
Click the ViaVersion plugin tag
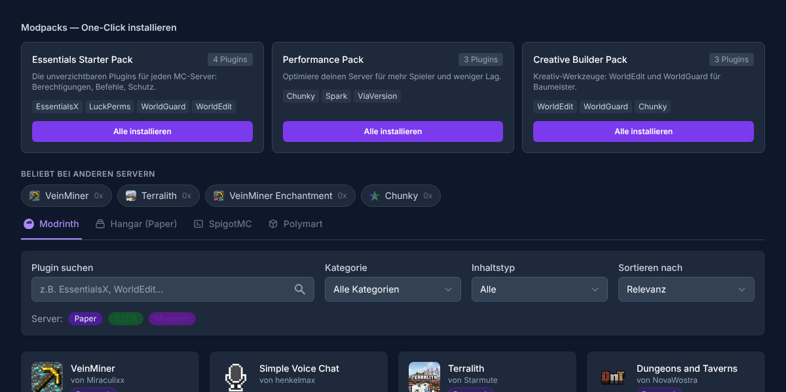[377, 96]
